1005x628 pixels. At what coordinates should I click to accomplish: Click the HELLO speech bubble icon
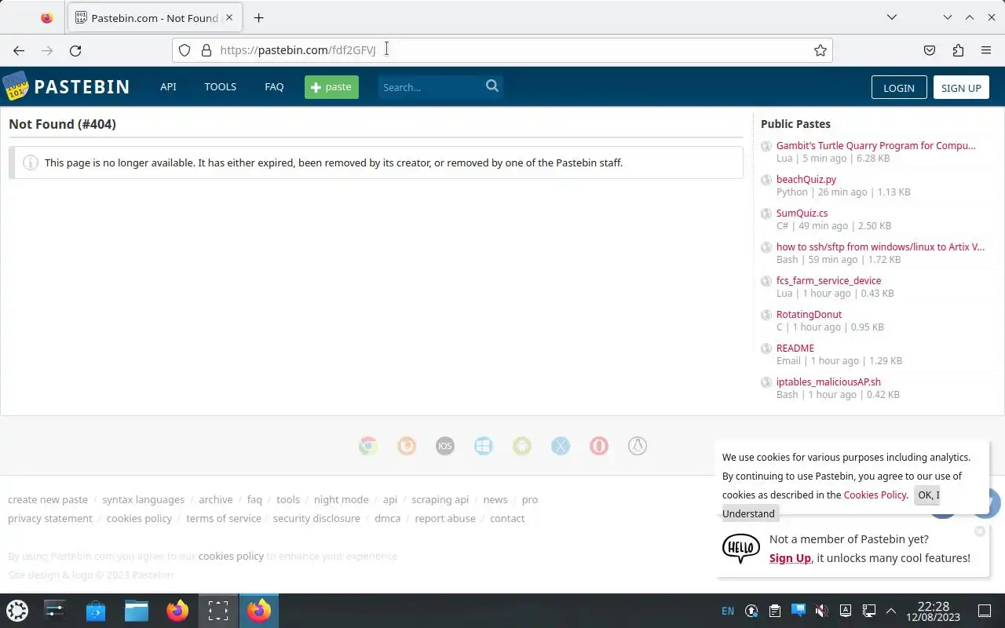pyautogui.click(x=741, y=548)
